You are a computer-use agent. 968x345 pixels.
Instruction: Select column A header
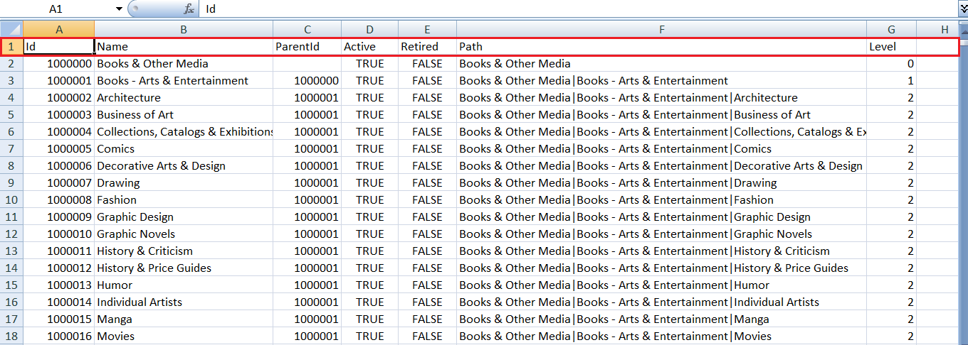click(59, 29)
